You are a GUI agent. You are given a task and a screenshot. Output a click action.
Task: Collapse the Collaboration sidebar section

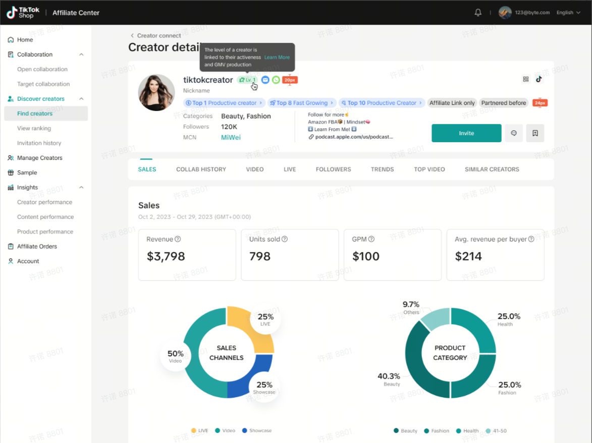pos(81,54)
